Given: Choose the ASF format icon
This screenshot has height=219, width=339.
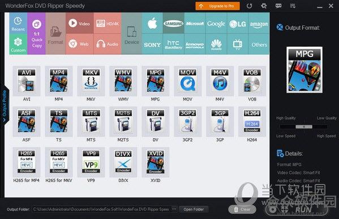Looking at the screenshot, I should pyautogui.click(x=27, y=121).
